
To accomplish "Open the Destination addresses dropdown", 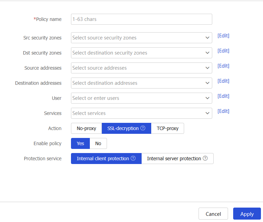I will coord(141,83).
